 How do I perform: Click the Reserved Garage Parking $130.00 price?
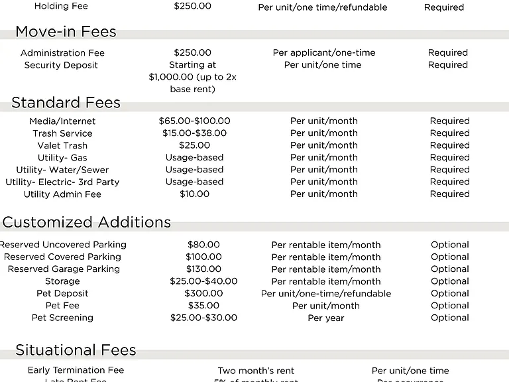pos(203,269)
